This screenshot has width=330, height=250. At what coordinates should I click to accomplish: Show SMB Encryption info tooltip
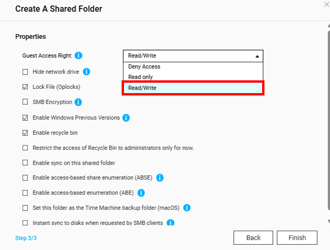(78, 102)
